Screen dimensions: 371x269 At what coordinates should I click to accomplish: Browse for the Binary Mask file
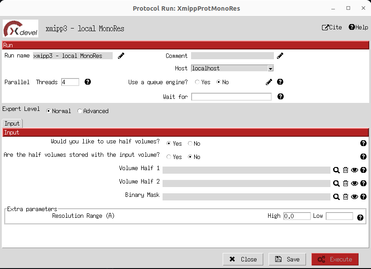[x=336, y=196]
